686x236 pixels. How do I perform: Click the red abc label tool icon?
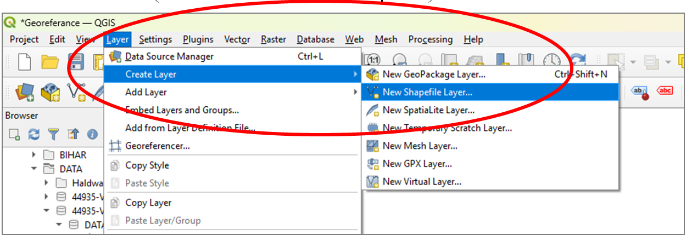[665, 90]
